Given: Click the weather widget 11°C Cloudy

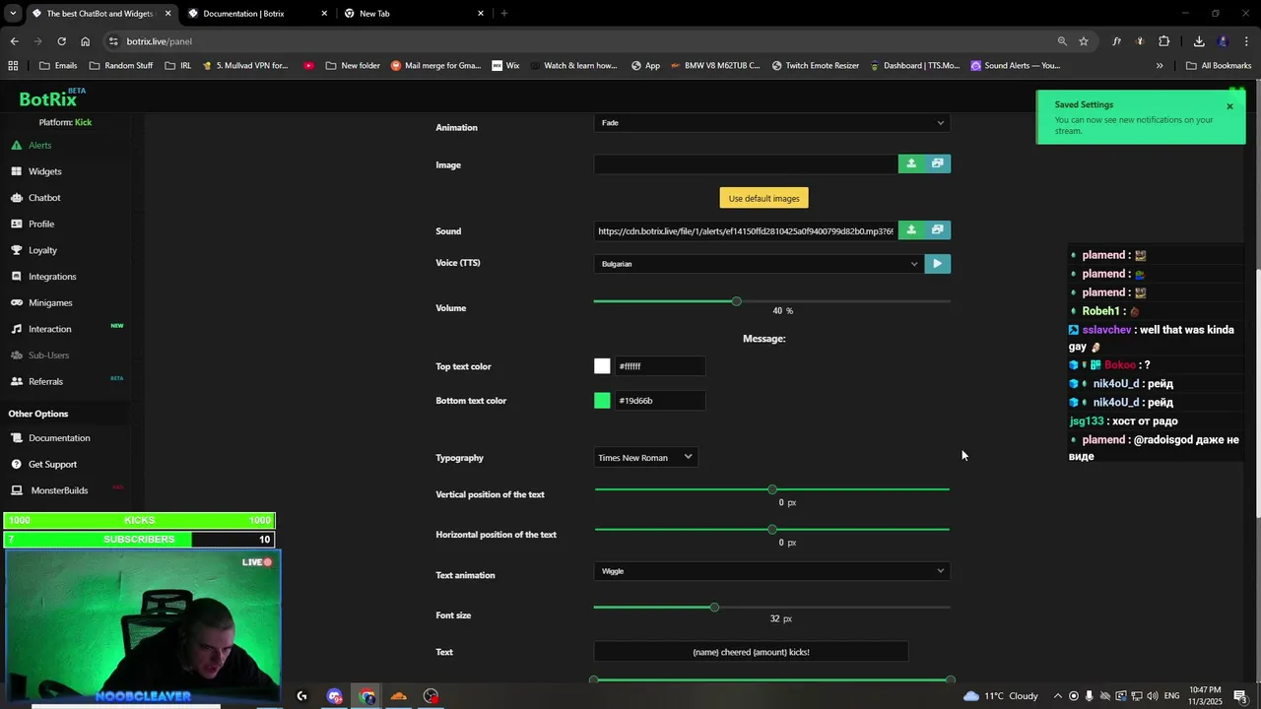Looking at the screenshot, I should point(1001,696).
